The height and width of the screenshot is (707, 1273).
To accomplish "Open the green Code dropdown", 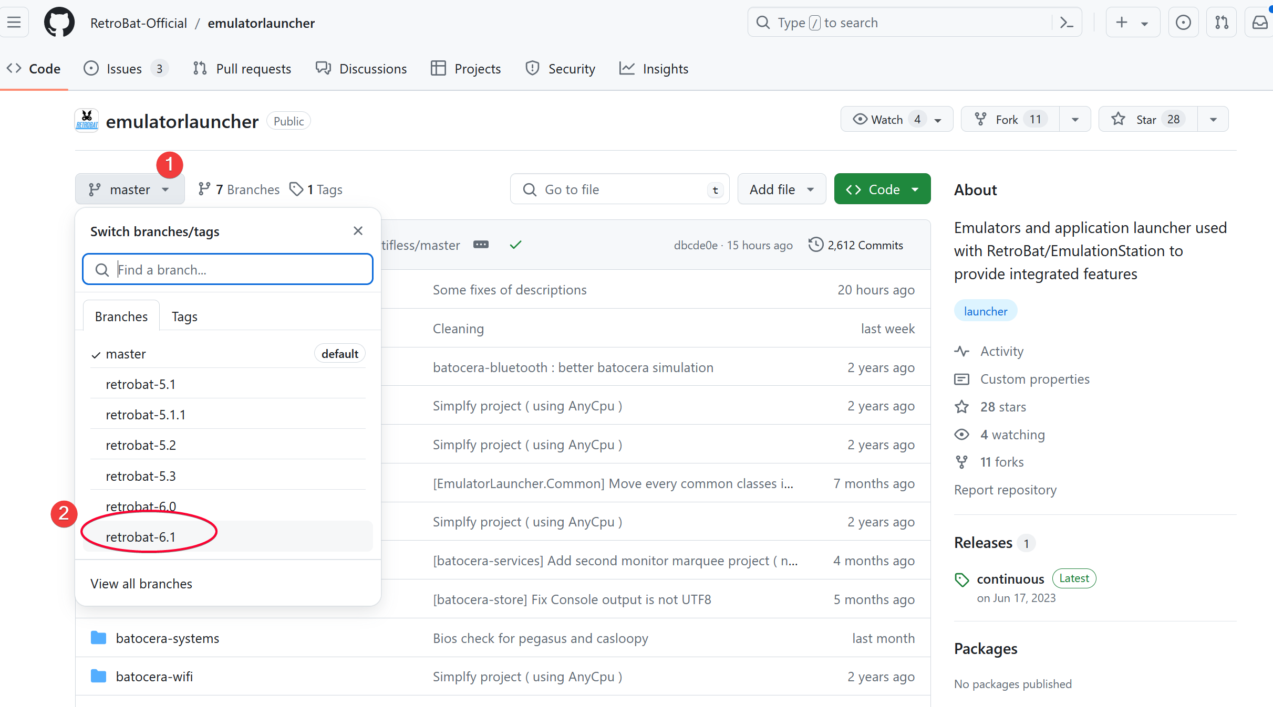I will 882,189.
